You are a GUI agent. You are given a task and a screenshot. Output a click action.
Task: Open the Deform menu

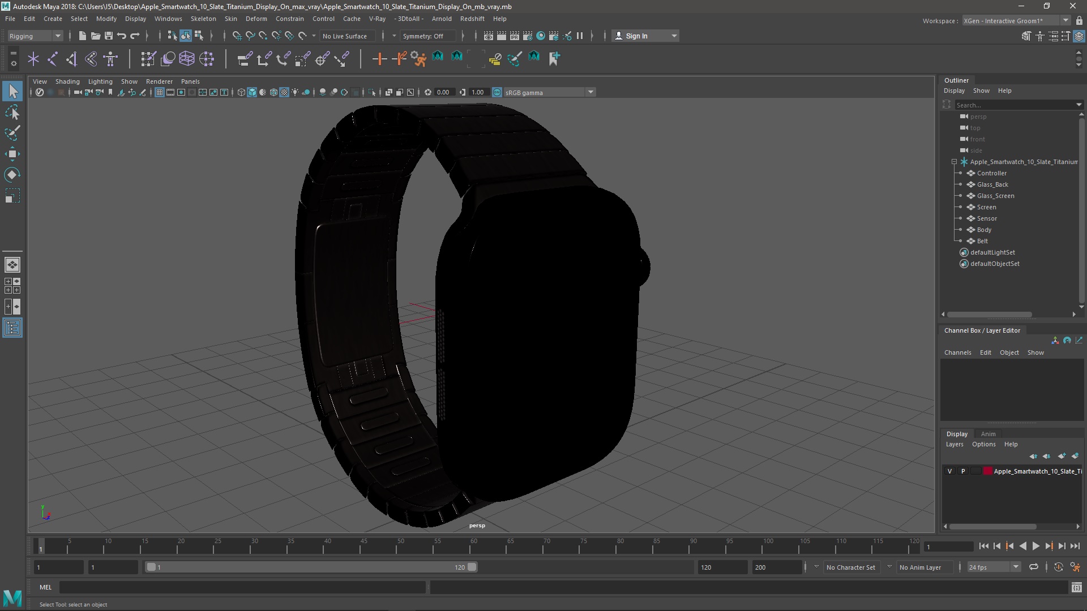click(x=256, y=19)
